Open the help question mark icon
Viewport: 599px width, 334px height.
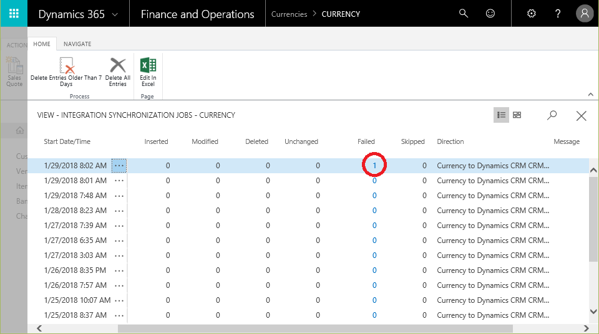click(558, 14)
